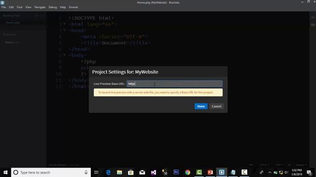Open Microsoft Store from the taskbar
The height and width of the screenshot is (177, 316).
(x=131, y=173)
